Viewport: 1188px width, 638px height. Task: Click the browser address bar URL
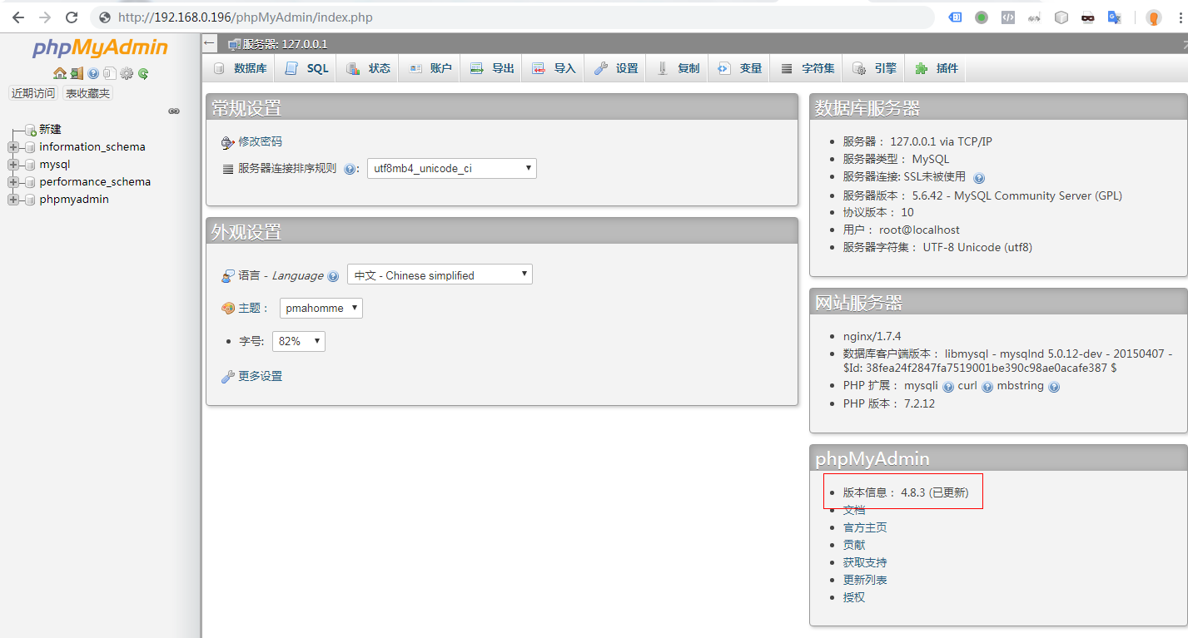pyautogui.click(x=245, y=17)
